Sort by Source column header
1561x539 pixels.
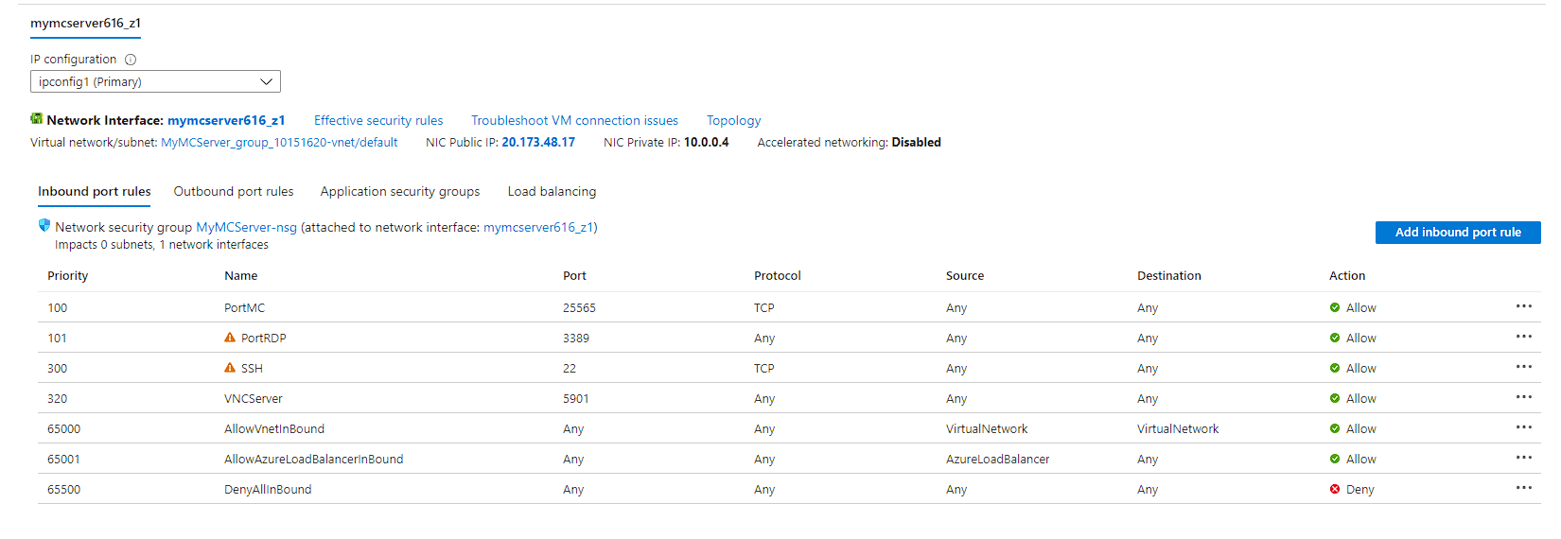pos(964,275)
